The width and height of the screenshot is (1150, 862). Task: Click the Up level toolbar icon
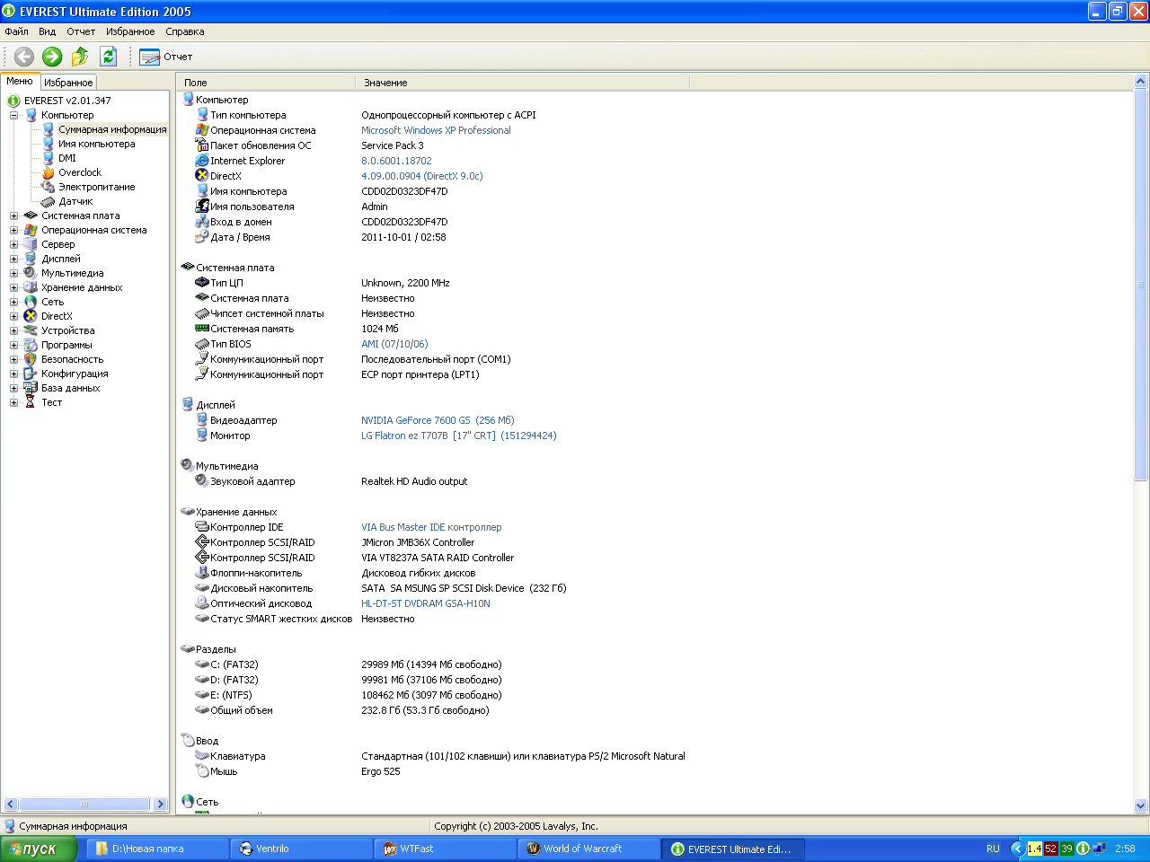[x=80, y=57]
